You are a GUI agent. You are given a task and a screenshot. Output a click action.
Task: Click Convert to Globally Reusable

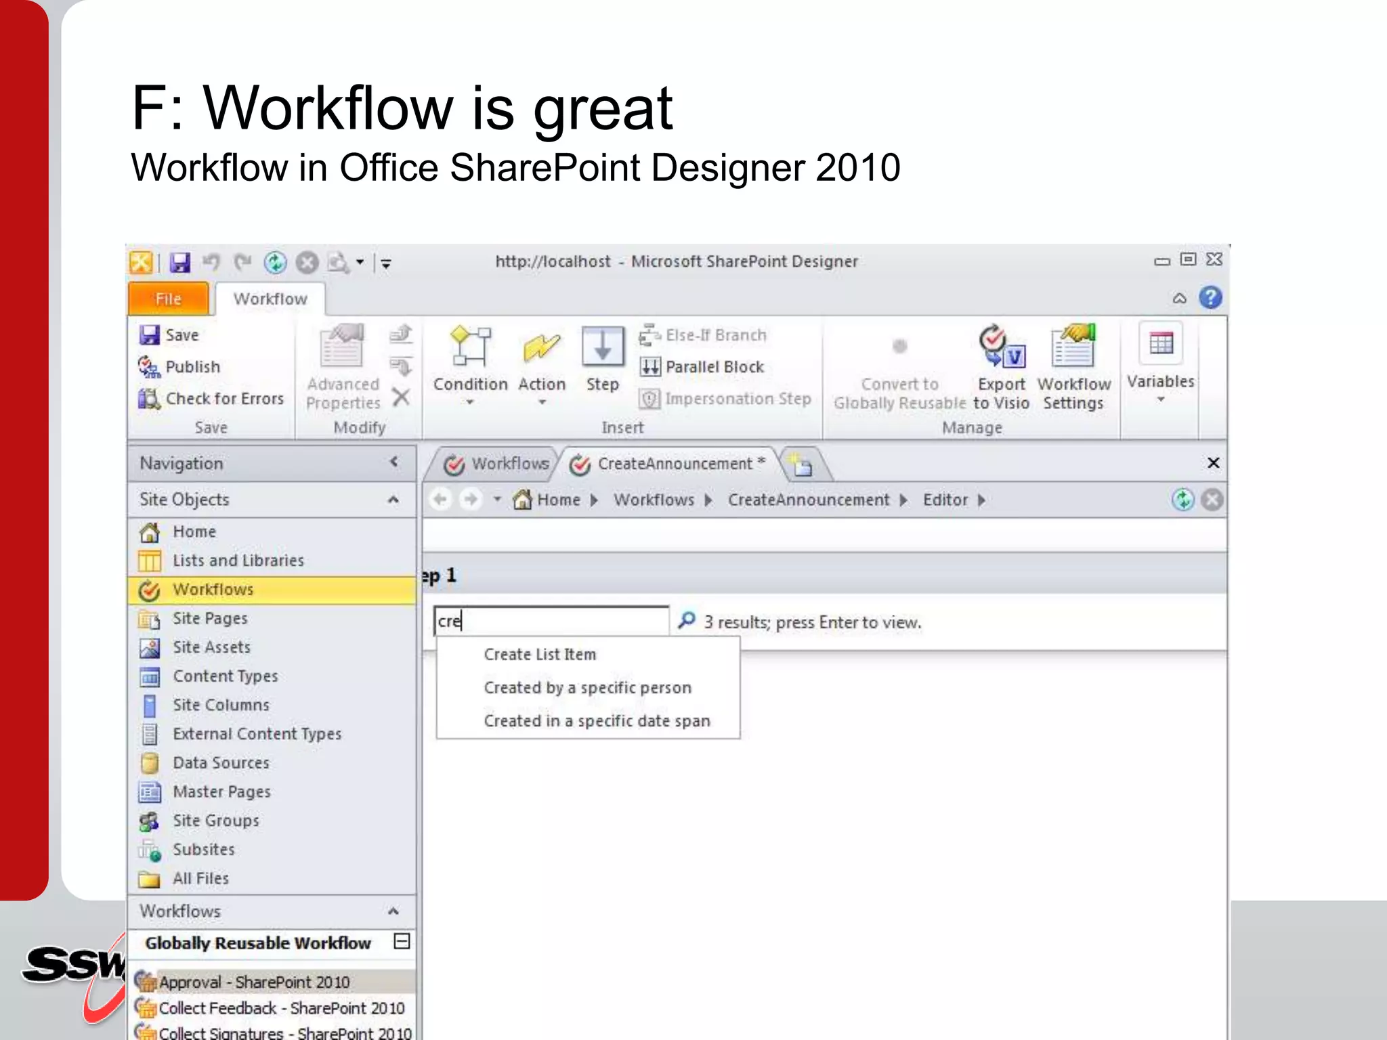coord(899,374)
